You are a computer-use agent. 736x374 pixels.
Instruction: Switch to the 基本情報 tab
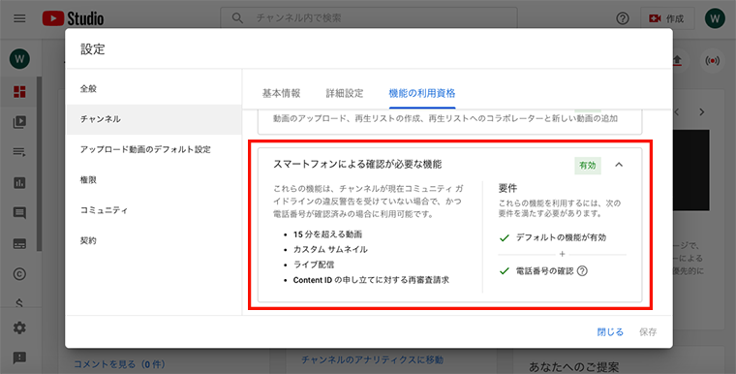tap(281, 93)
